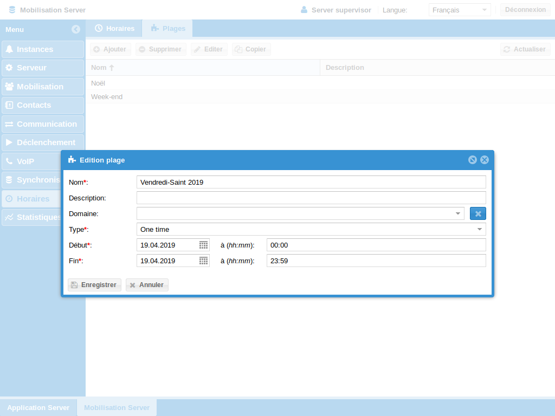Open the Type dropdown arrow
Screen dimensions: 555x416
pyautogui.click(x=480, y=229)
